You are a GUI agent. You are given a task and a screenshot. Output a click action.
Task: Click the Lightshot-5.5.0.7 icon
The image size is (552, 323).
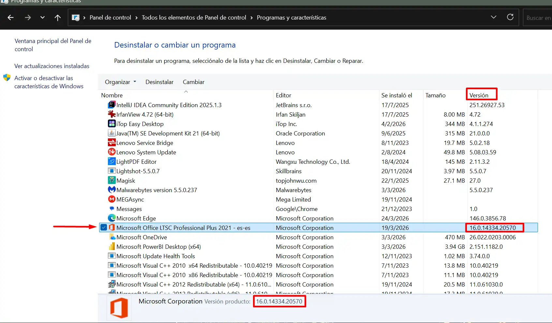(112, 171)
